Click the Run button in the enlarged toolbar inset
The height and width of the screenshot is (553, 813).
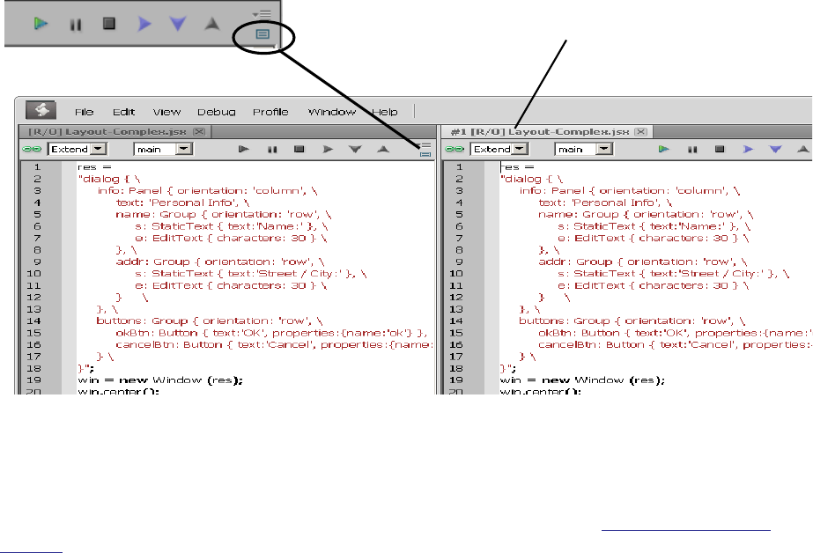pos(41,23)
